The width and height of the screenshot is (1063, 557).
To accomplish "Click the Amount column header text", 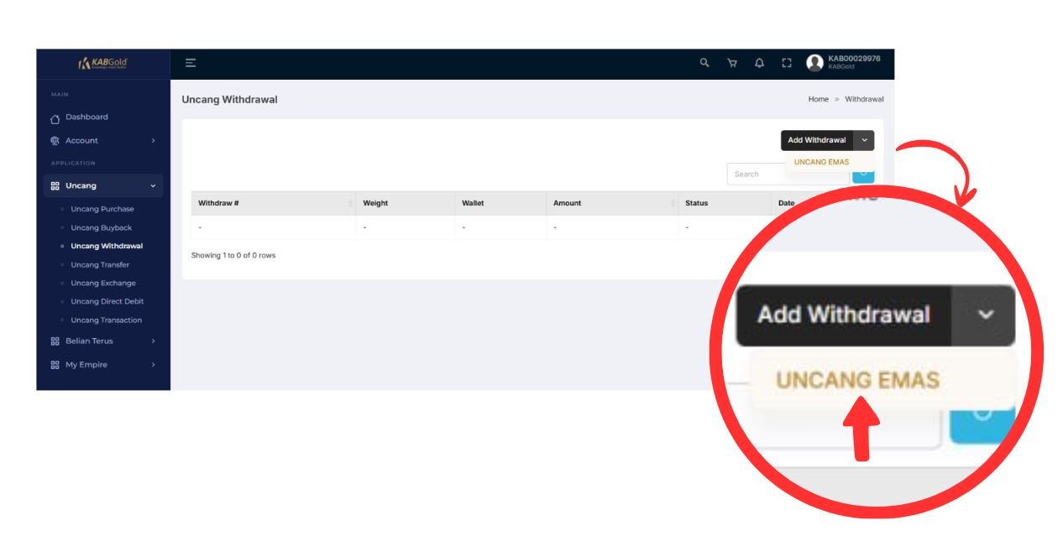I will pos(567,203).
